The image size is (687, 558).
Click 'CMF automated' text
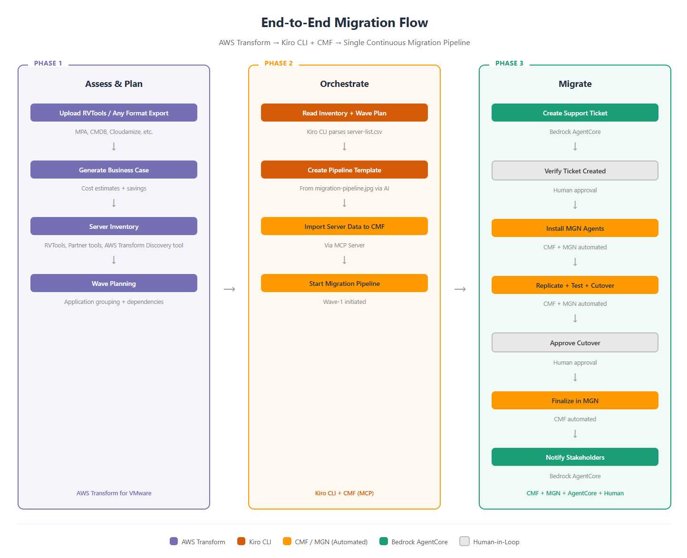[575, 419]
